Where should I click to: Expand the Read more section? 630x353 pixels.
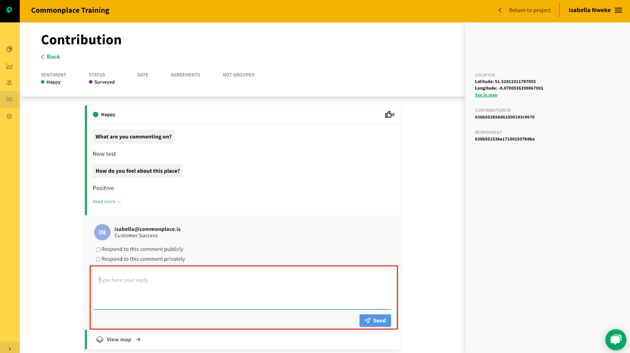coord(107,202)
